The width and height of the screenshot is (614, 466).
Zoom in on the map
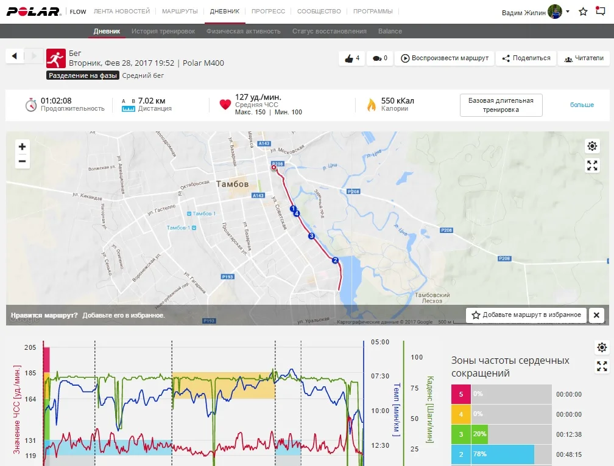23,147
